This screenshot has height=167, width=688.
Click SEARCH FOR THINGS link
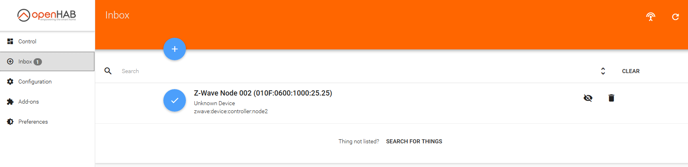click(414, 141)
